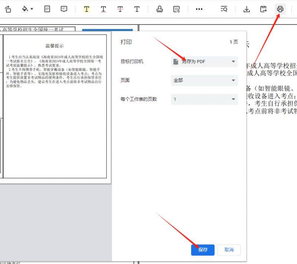297x264 pixels.
Task: Click the signature tool icon
Action: tap(177, 9)
